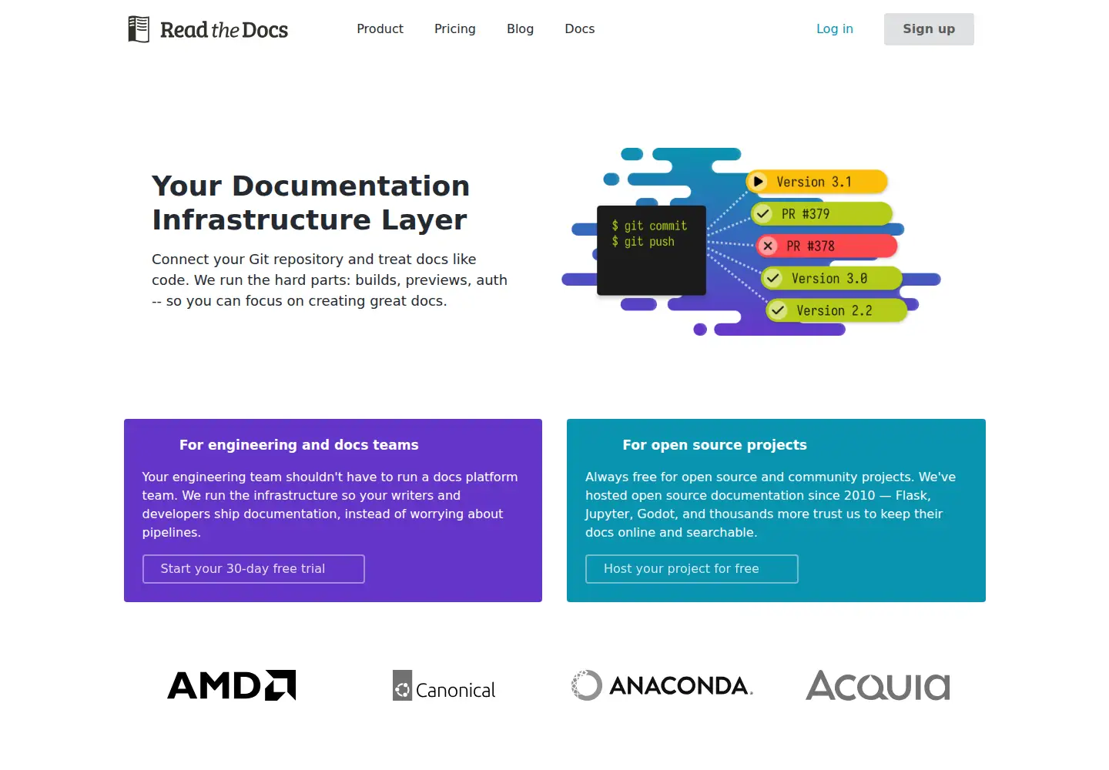Click the 'Version 3.0' label
Screen dimensions: 1109x770
[x=829, y=279]
